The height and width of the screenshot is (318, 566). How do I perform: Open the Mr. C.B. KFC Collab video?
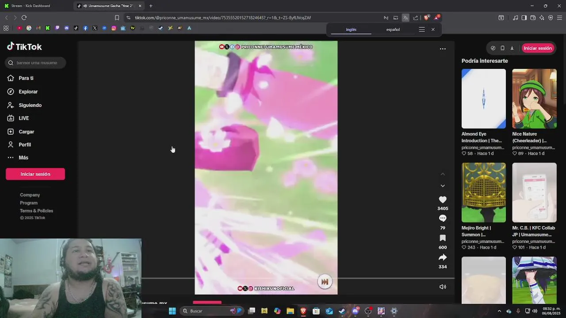point(534,193)
